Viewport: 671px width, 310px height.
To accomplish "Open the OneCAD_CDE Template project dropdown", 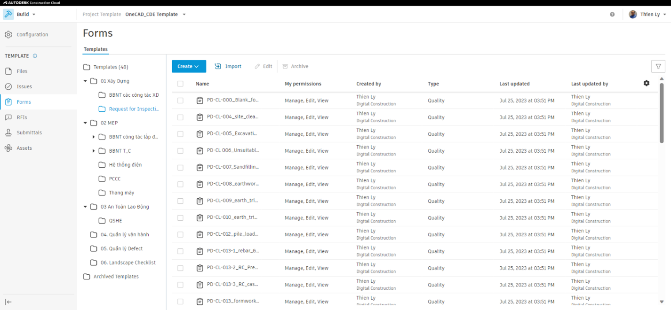I will click(x=155, y=15).
